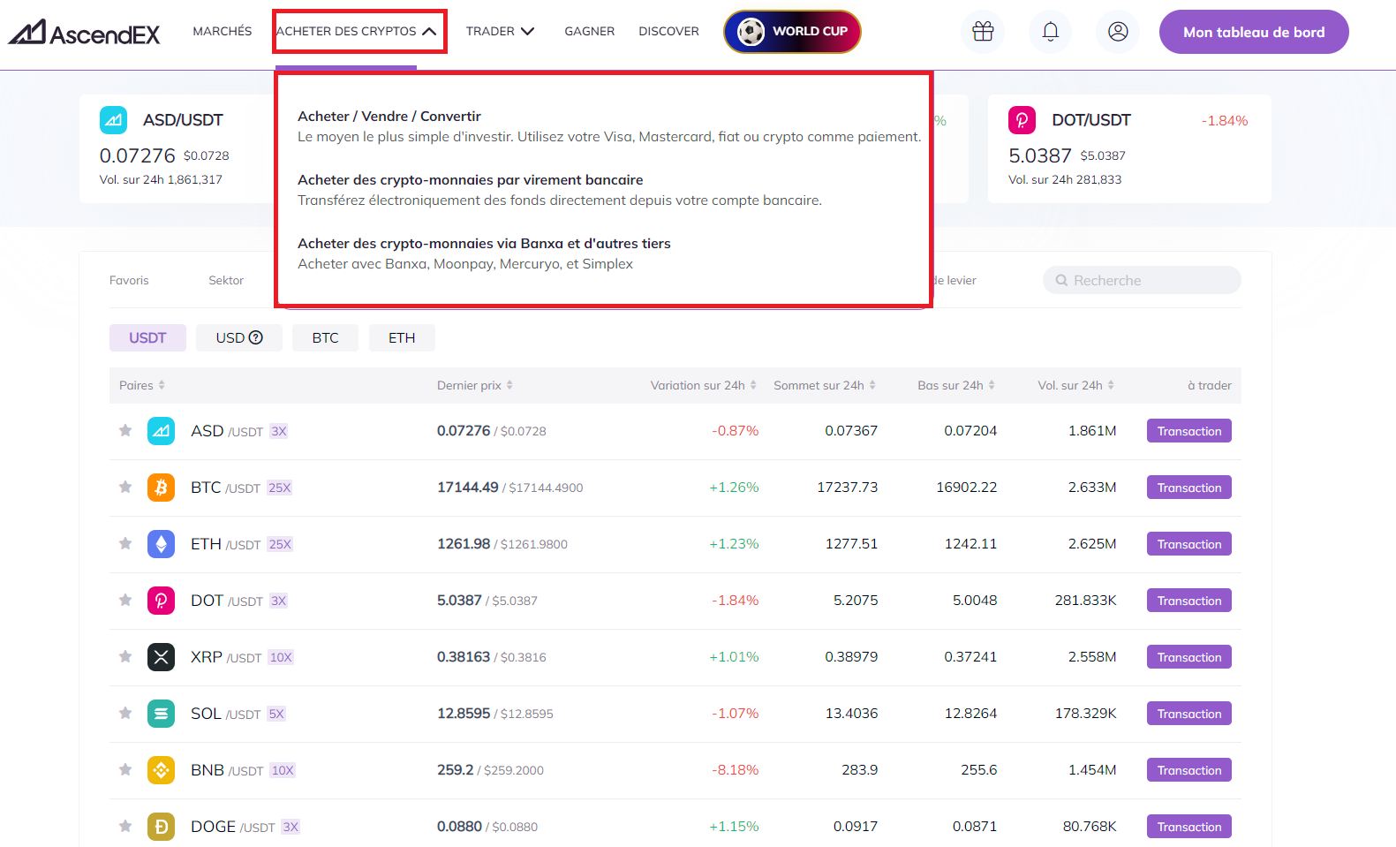
Task: Click Transaction button for XRP/USDT
Action: [1189, 657]
